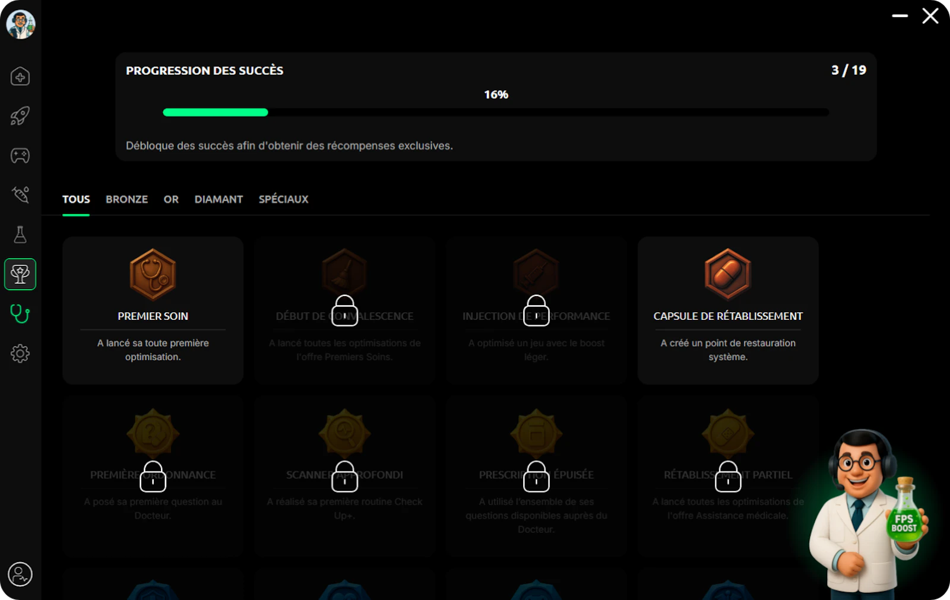Click the lock on Prescription Épuisée
This screenshot has height=600, width=950.
pyautogui.click(x=536, y=476)
